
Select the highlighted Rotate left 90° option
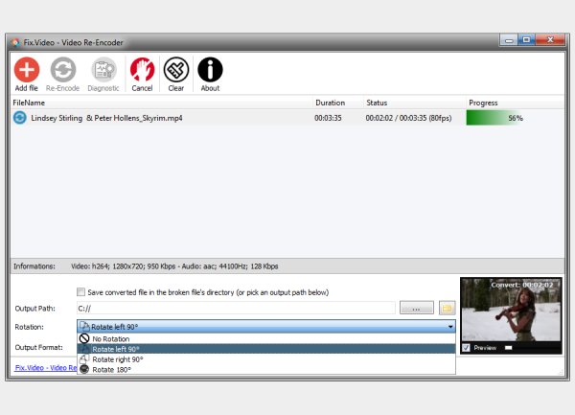coord(266,349)
